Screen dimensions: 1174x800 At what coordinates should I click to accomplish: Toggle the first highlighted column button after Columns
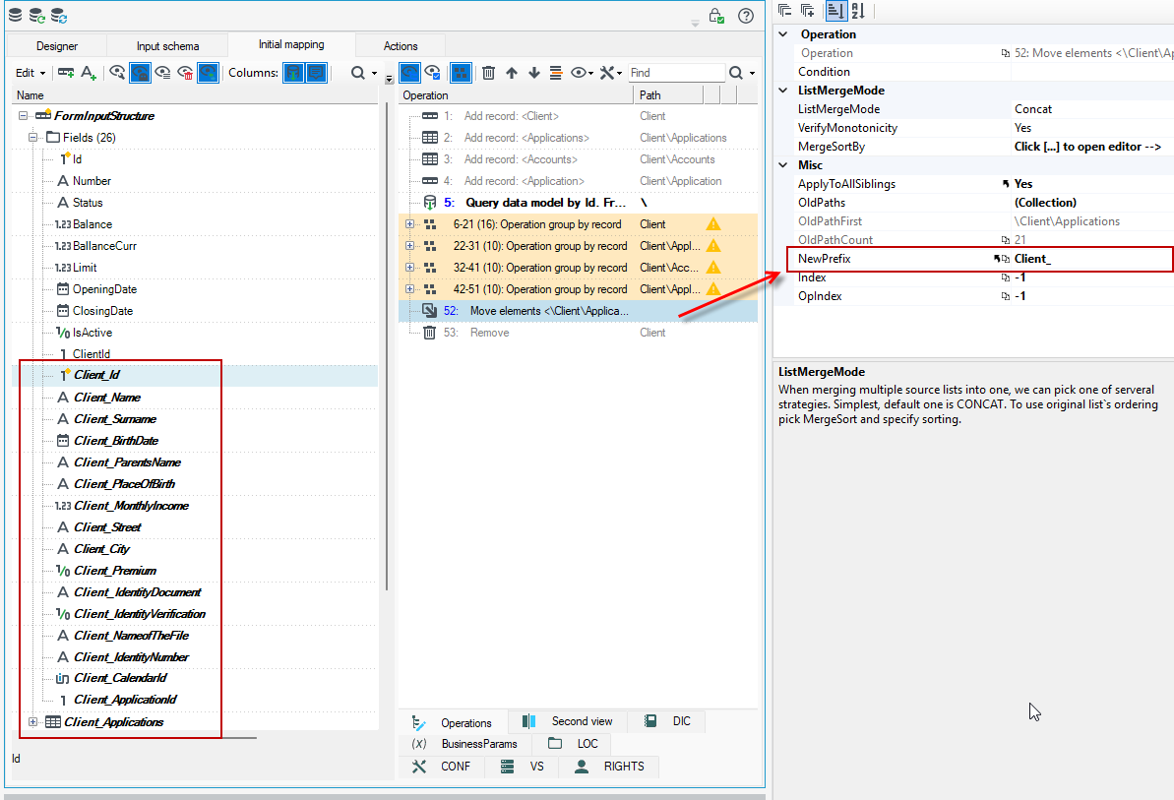pos(293,73)
